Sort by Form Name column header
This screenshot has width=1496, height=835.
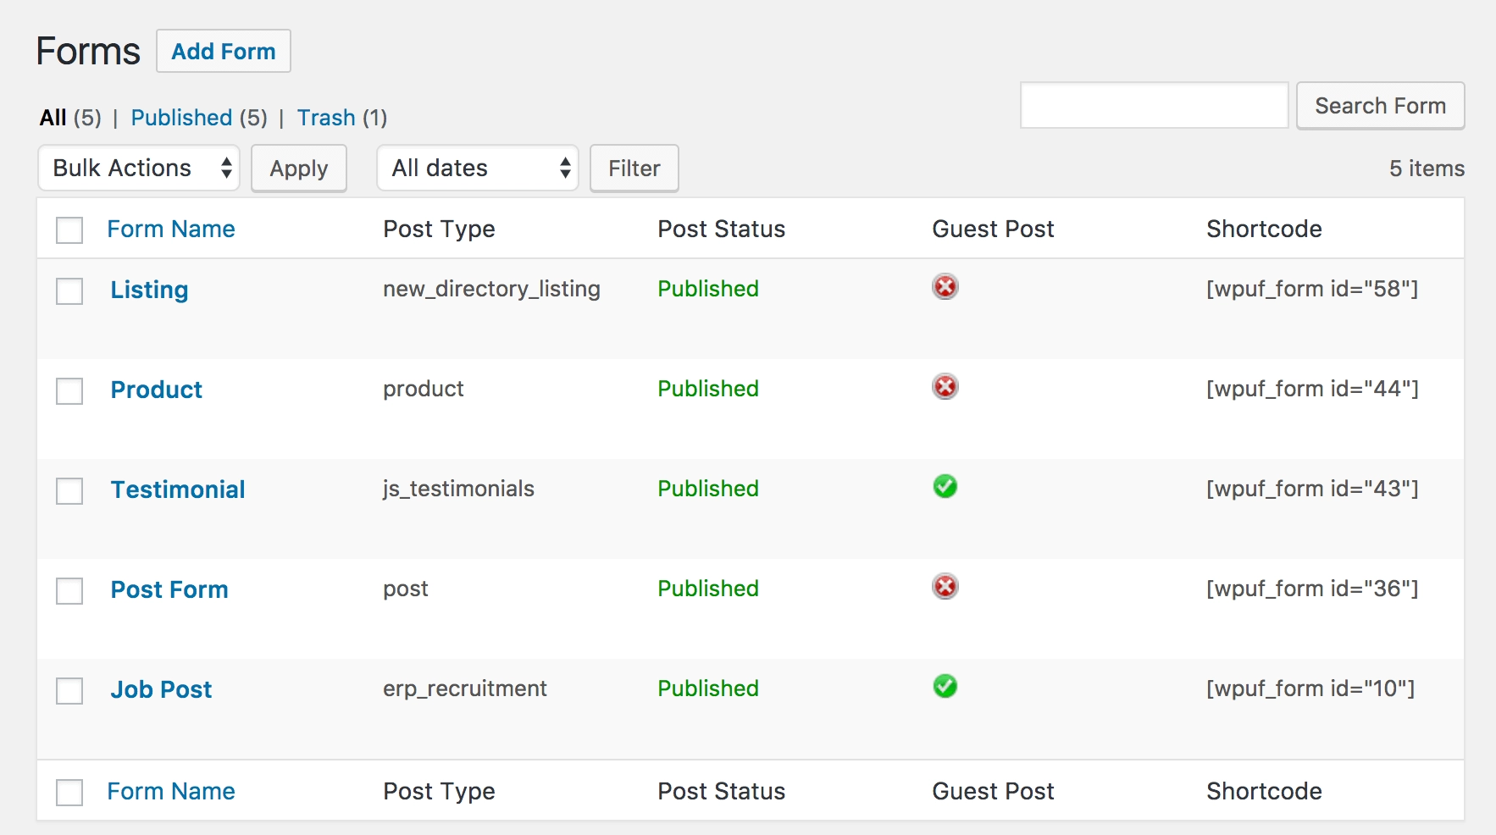pyautogui.click(x=171, y=229)
